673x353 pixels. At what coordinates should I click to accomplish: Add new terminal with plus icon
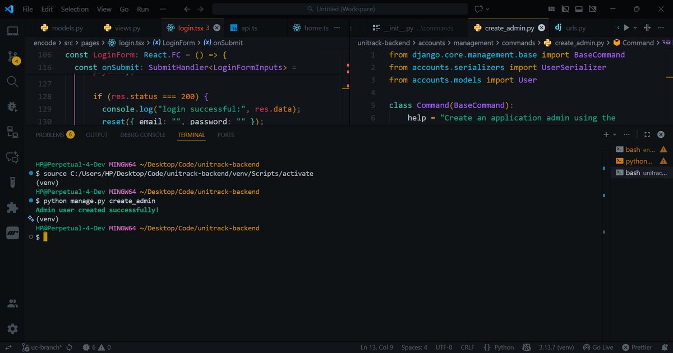tap(606, 134)
